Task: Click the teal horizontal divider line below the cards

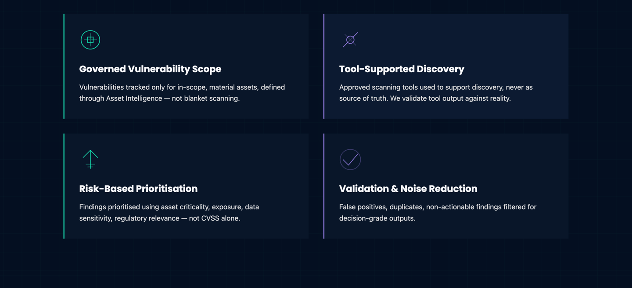Action: tap(316, 276)
